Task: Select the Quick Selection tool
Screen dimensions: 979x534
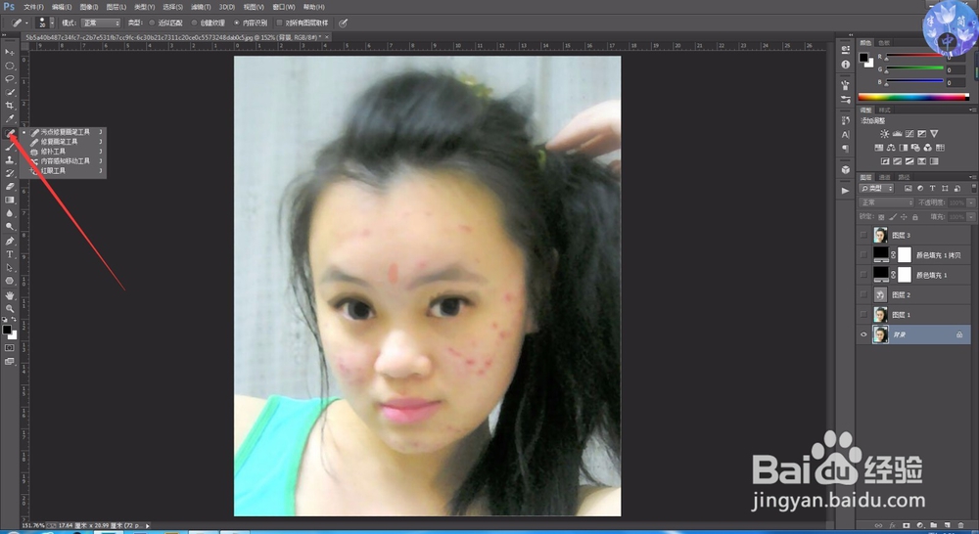Action: (10, 92)
